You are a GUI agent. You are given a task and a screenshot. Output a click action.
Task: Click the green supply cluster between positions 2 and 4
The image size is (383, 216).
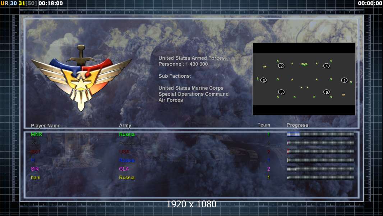click(304, 64)
